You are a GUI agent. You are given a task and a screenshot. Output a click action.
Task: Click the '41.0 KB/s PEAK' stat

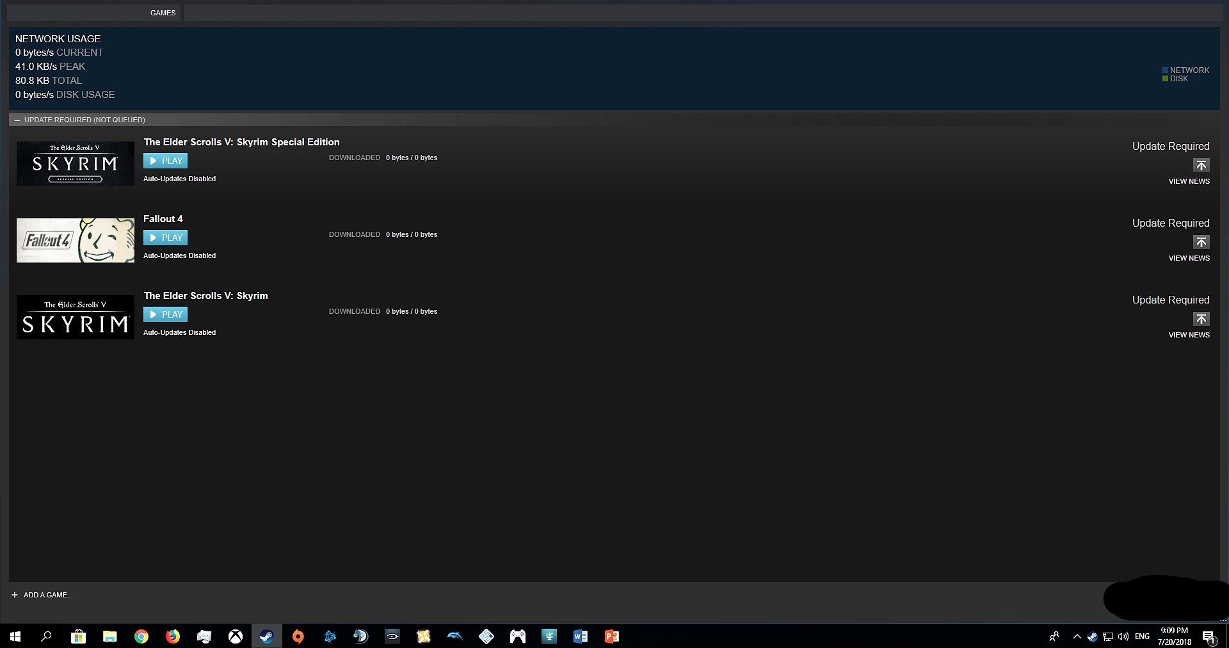tap(50, 67)
